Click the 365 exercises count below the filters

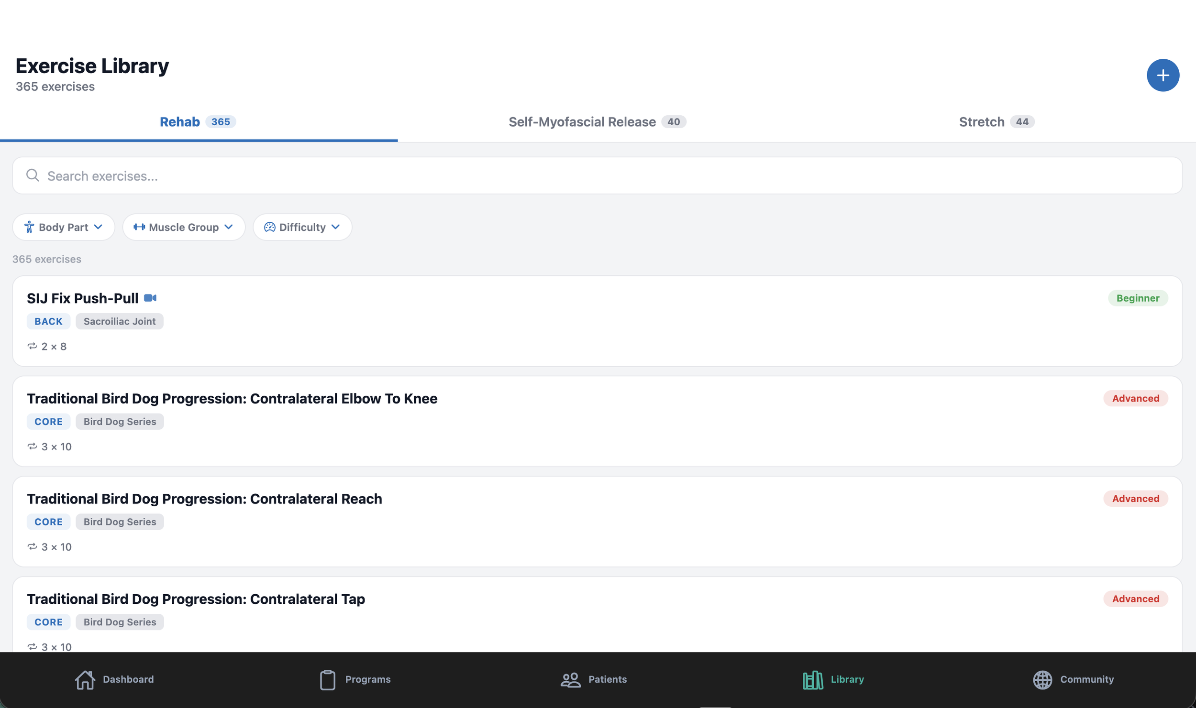tap(47, 259)
